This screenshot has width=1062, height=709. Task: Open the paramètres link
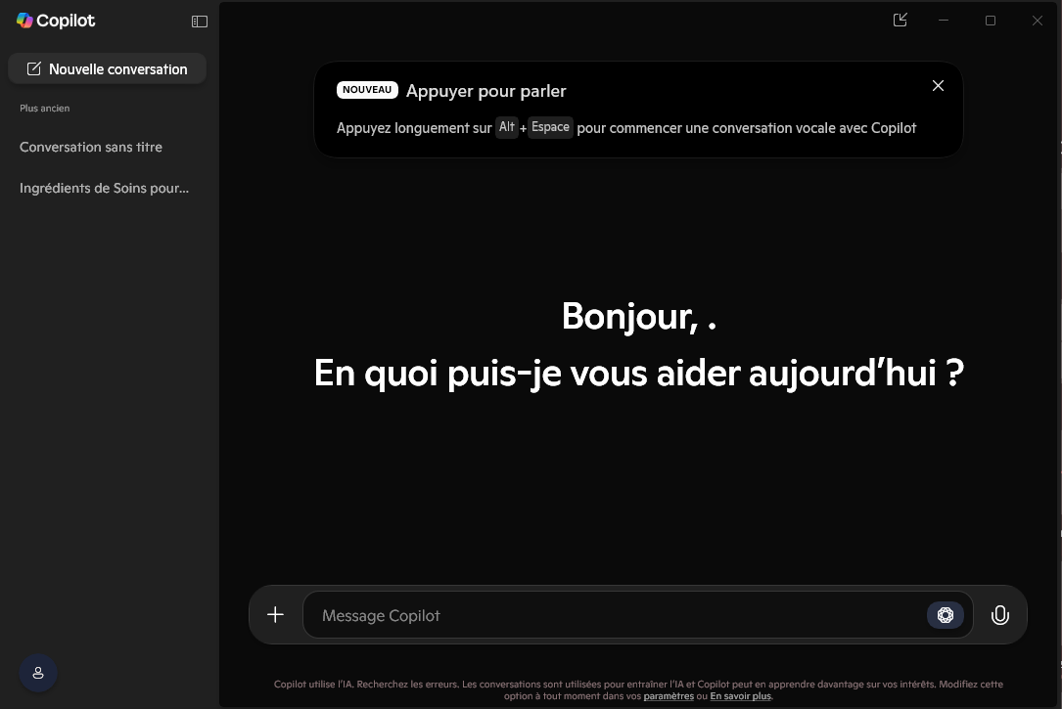click(x=669, y=696)
